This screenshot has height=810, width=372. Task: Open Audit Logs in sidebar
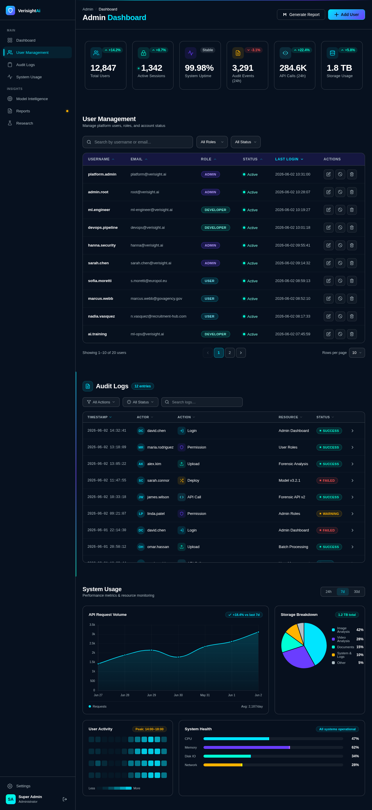(38, 65)
